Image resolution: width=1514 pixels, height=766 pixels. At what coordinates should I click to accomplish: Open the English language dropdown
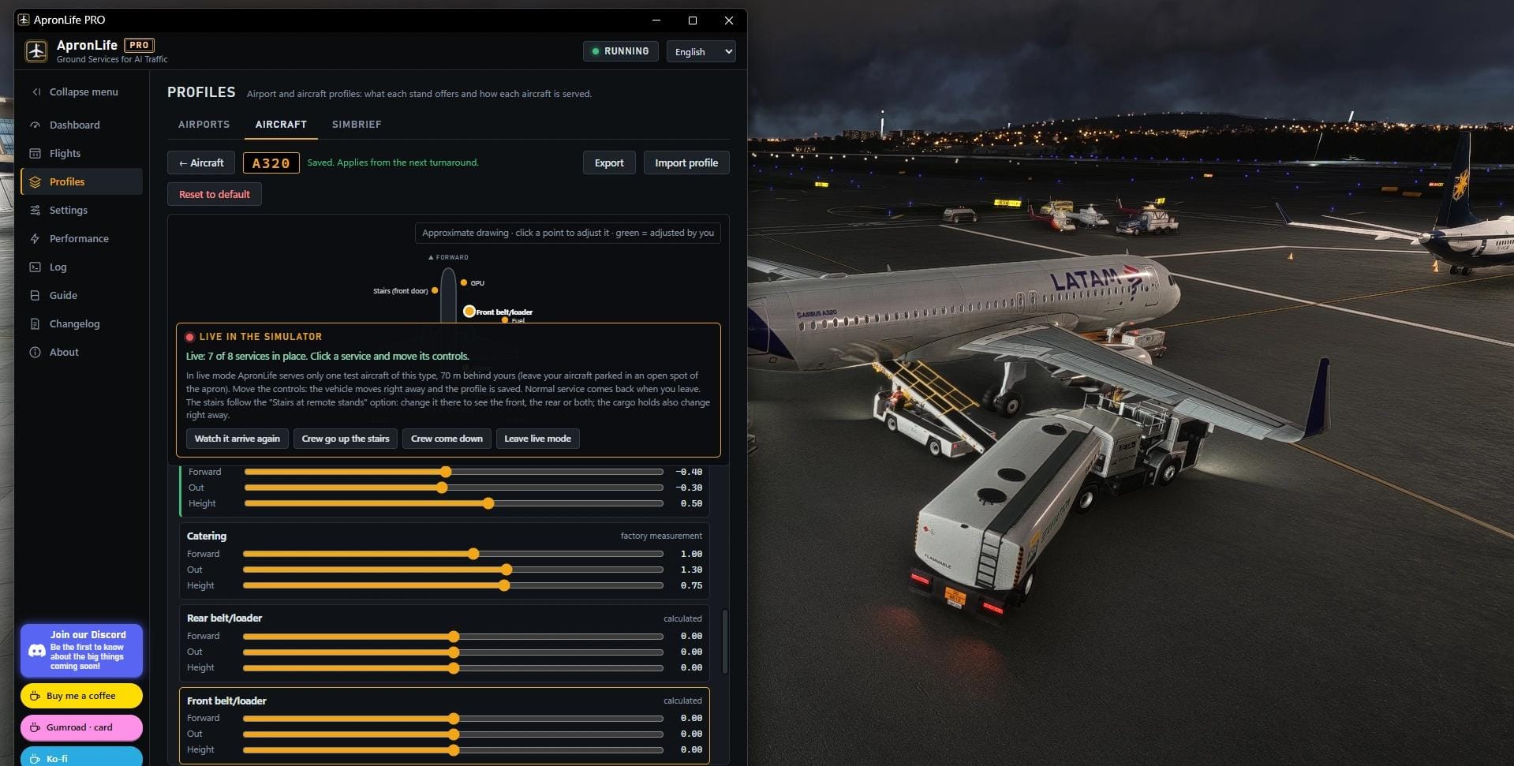701,51
